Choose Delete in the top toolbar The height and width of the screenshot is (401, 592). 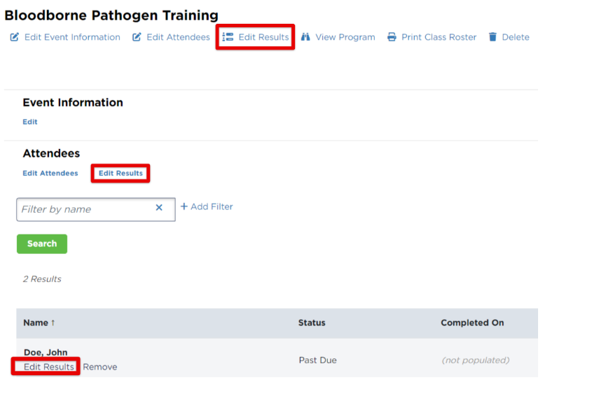(516, 37)
